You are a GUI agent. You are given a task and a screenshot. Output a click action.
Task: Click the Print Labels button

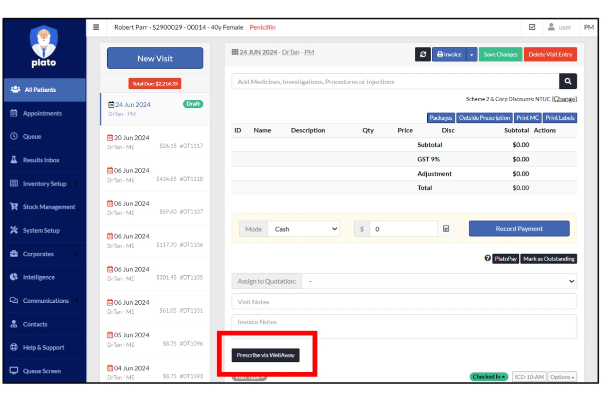pos(560,118)
